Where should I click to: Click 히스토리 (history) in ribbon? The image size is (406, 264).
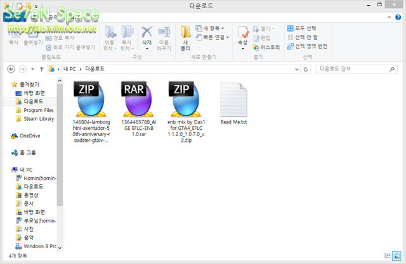tap(266, 47)
